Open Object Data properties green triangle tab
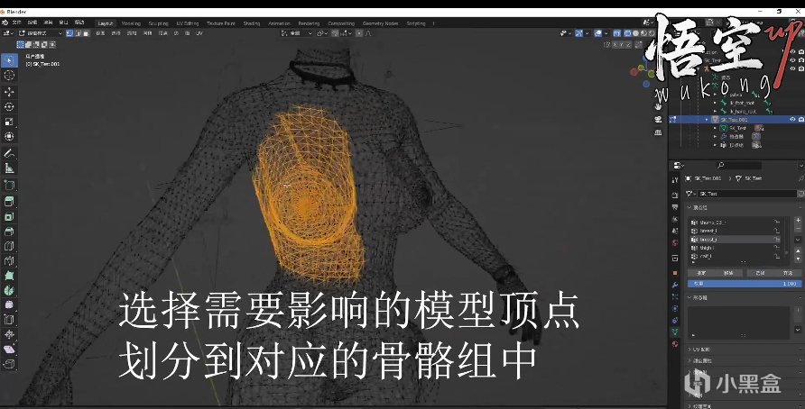 [x=675, y=332]
